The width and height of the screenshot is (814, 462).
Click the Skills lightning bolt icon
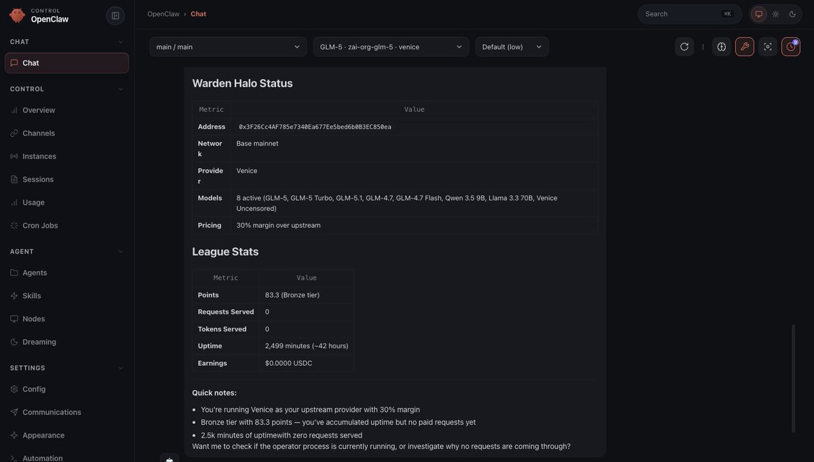tap(14, 296)
